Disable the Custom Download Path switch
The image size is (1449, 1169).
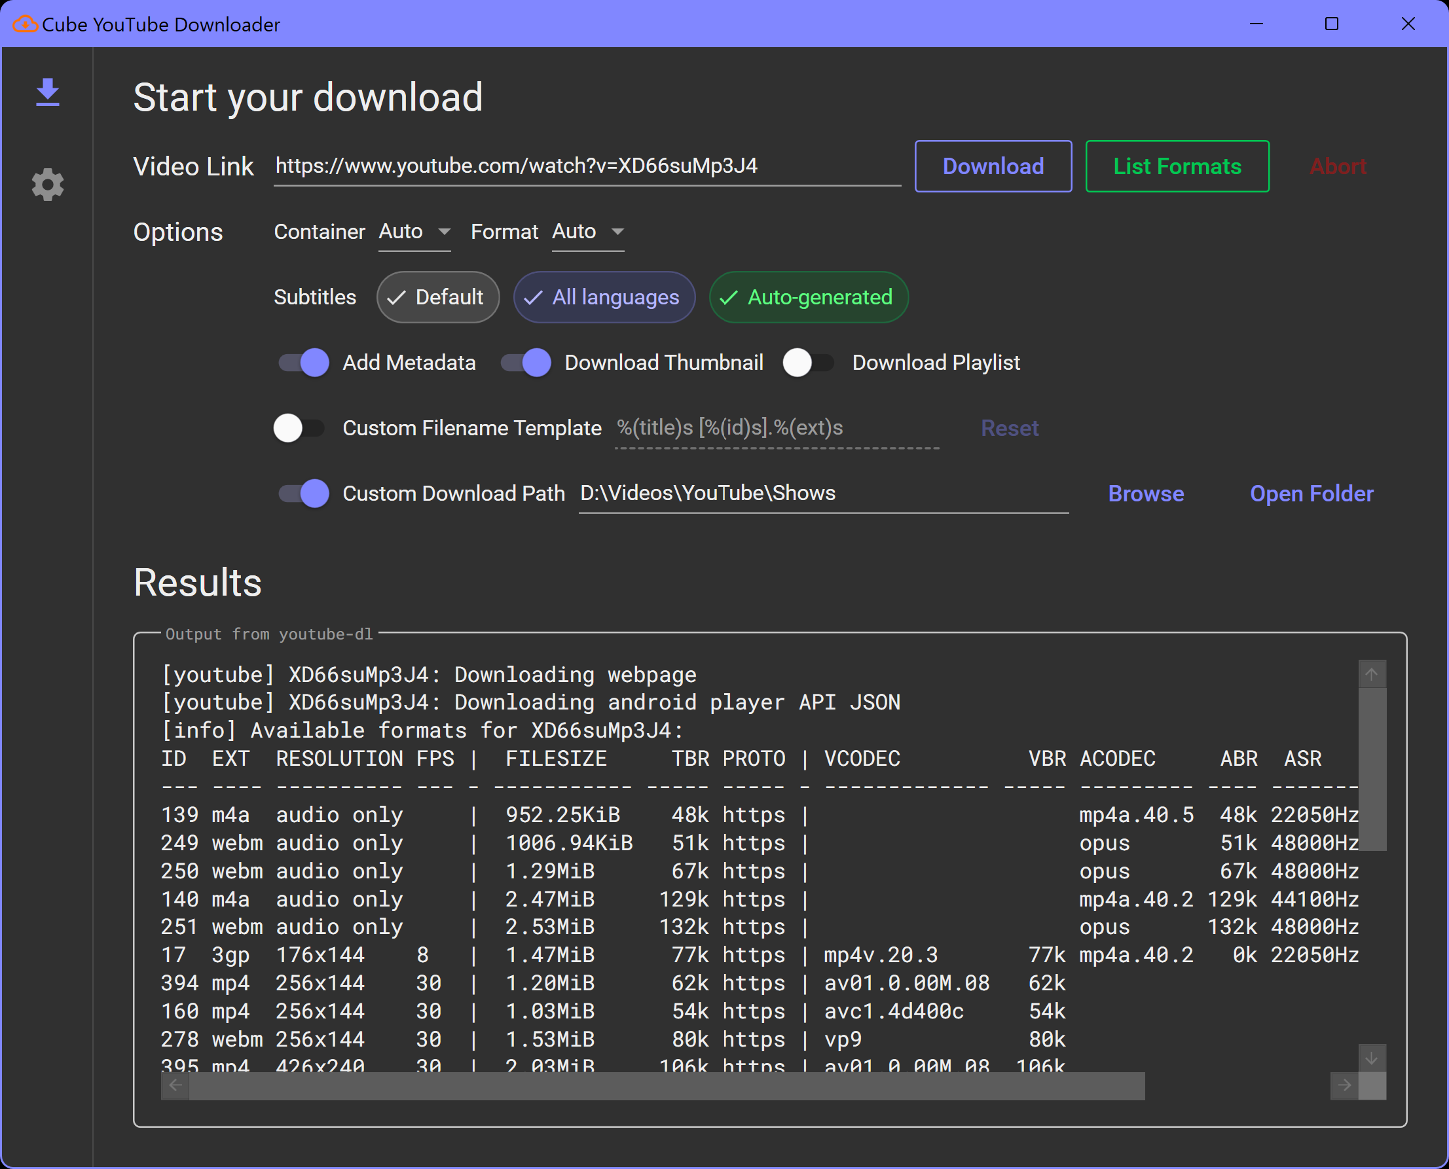(304, 494)
